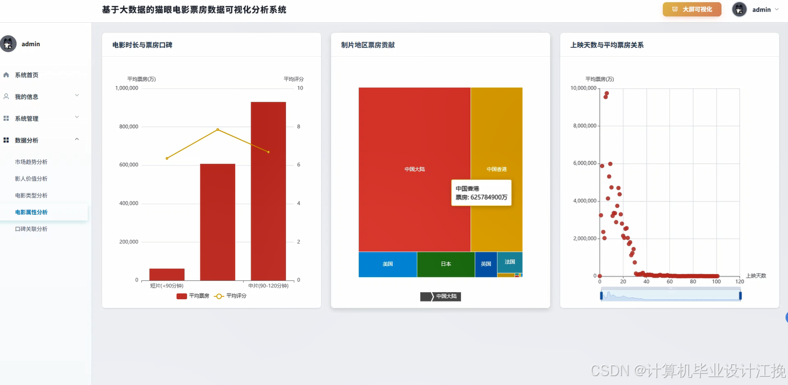Click the person icon beside 我的信息

pos(6,96)
